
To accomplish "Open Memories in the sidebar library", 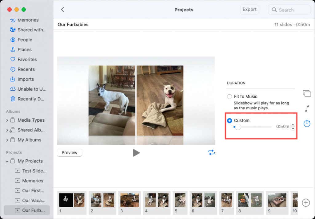I will pos(27,20).
